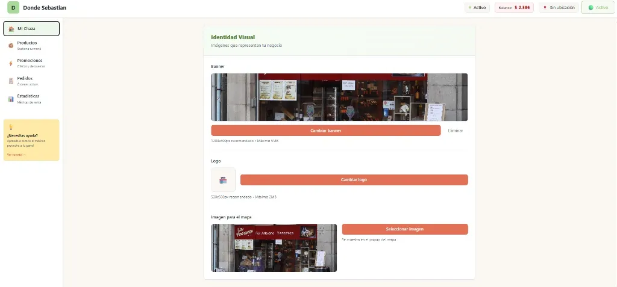
Task: Click the Identidad Visual heading
Action: pyautogui.click(x=233, y=37)
